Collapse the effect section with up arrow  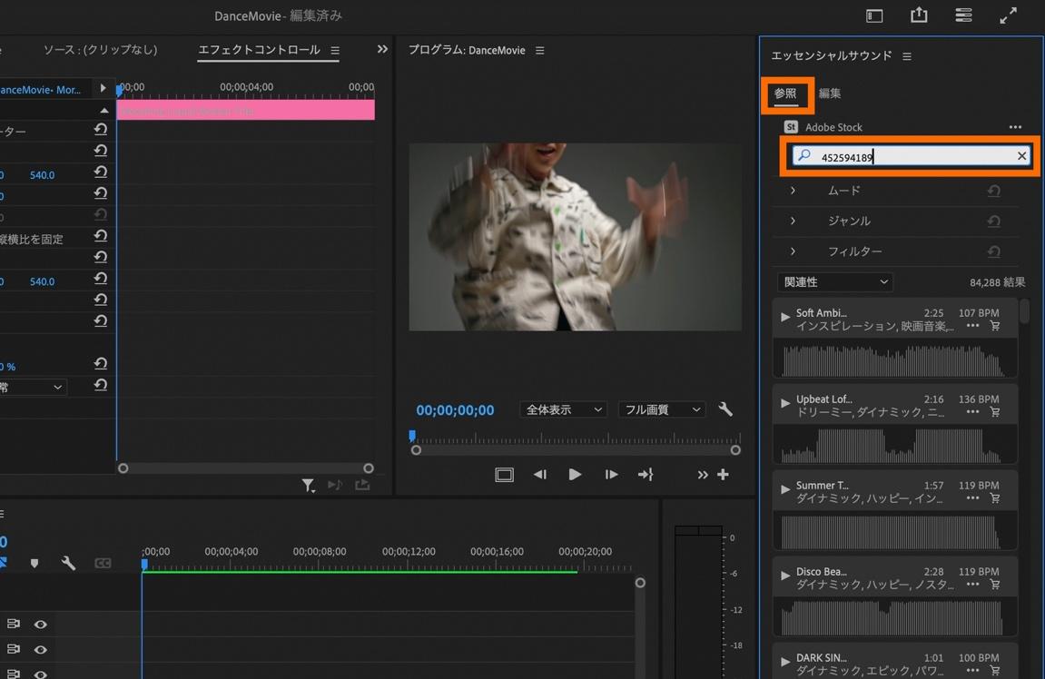coord(104,110)
